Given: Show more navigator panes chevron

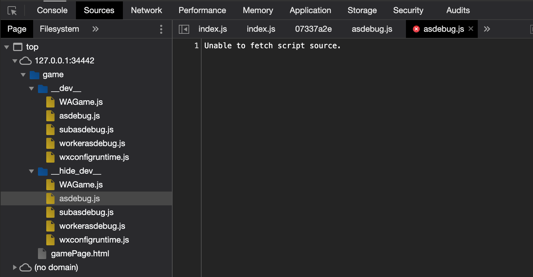Looking at the screenshot, I should pos(96,29).
